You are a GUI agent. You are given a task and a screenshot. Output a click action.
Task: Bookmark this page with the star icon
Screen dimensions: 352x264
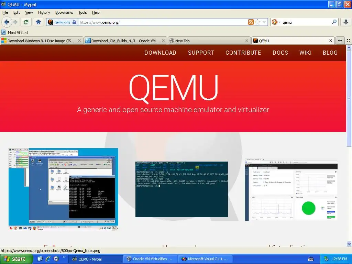258,22
